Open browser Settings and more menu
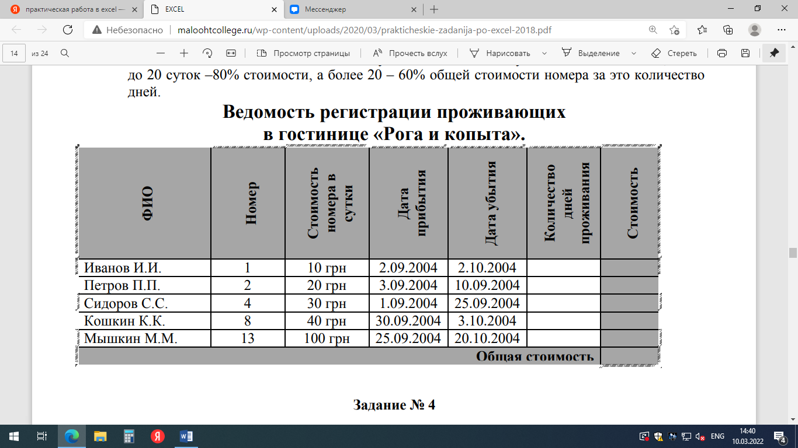 [x=782, y=30]
